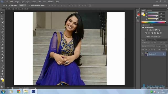Select the Gradient tool
This screenshot has width=168, height=94.
pyautogui.click(x=2, y=48)
